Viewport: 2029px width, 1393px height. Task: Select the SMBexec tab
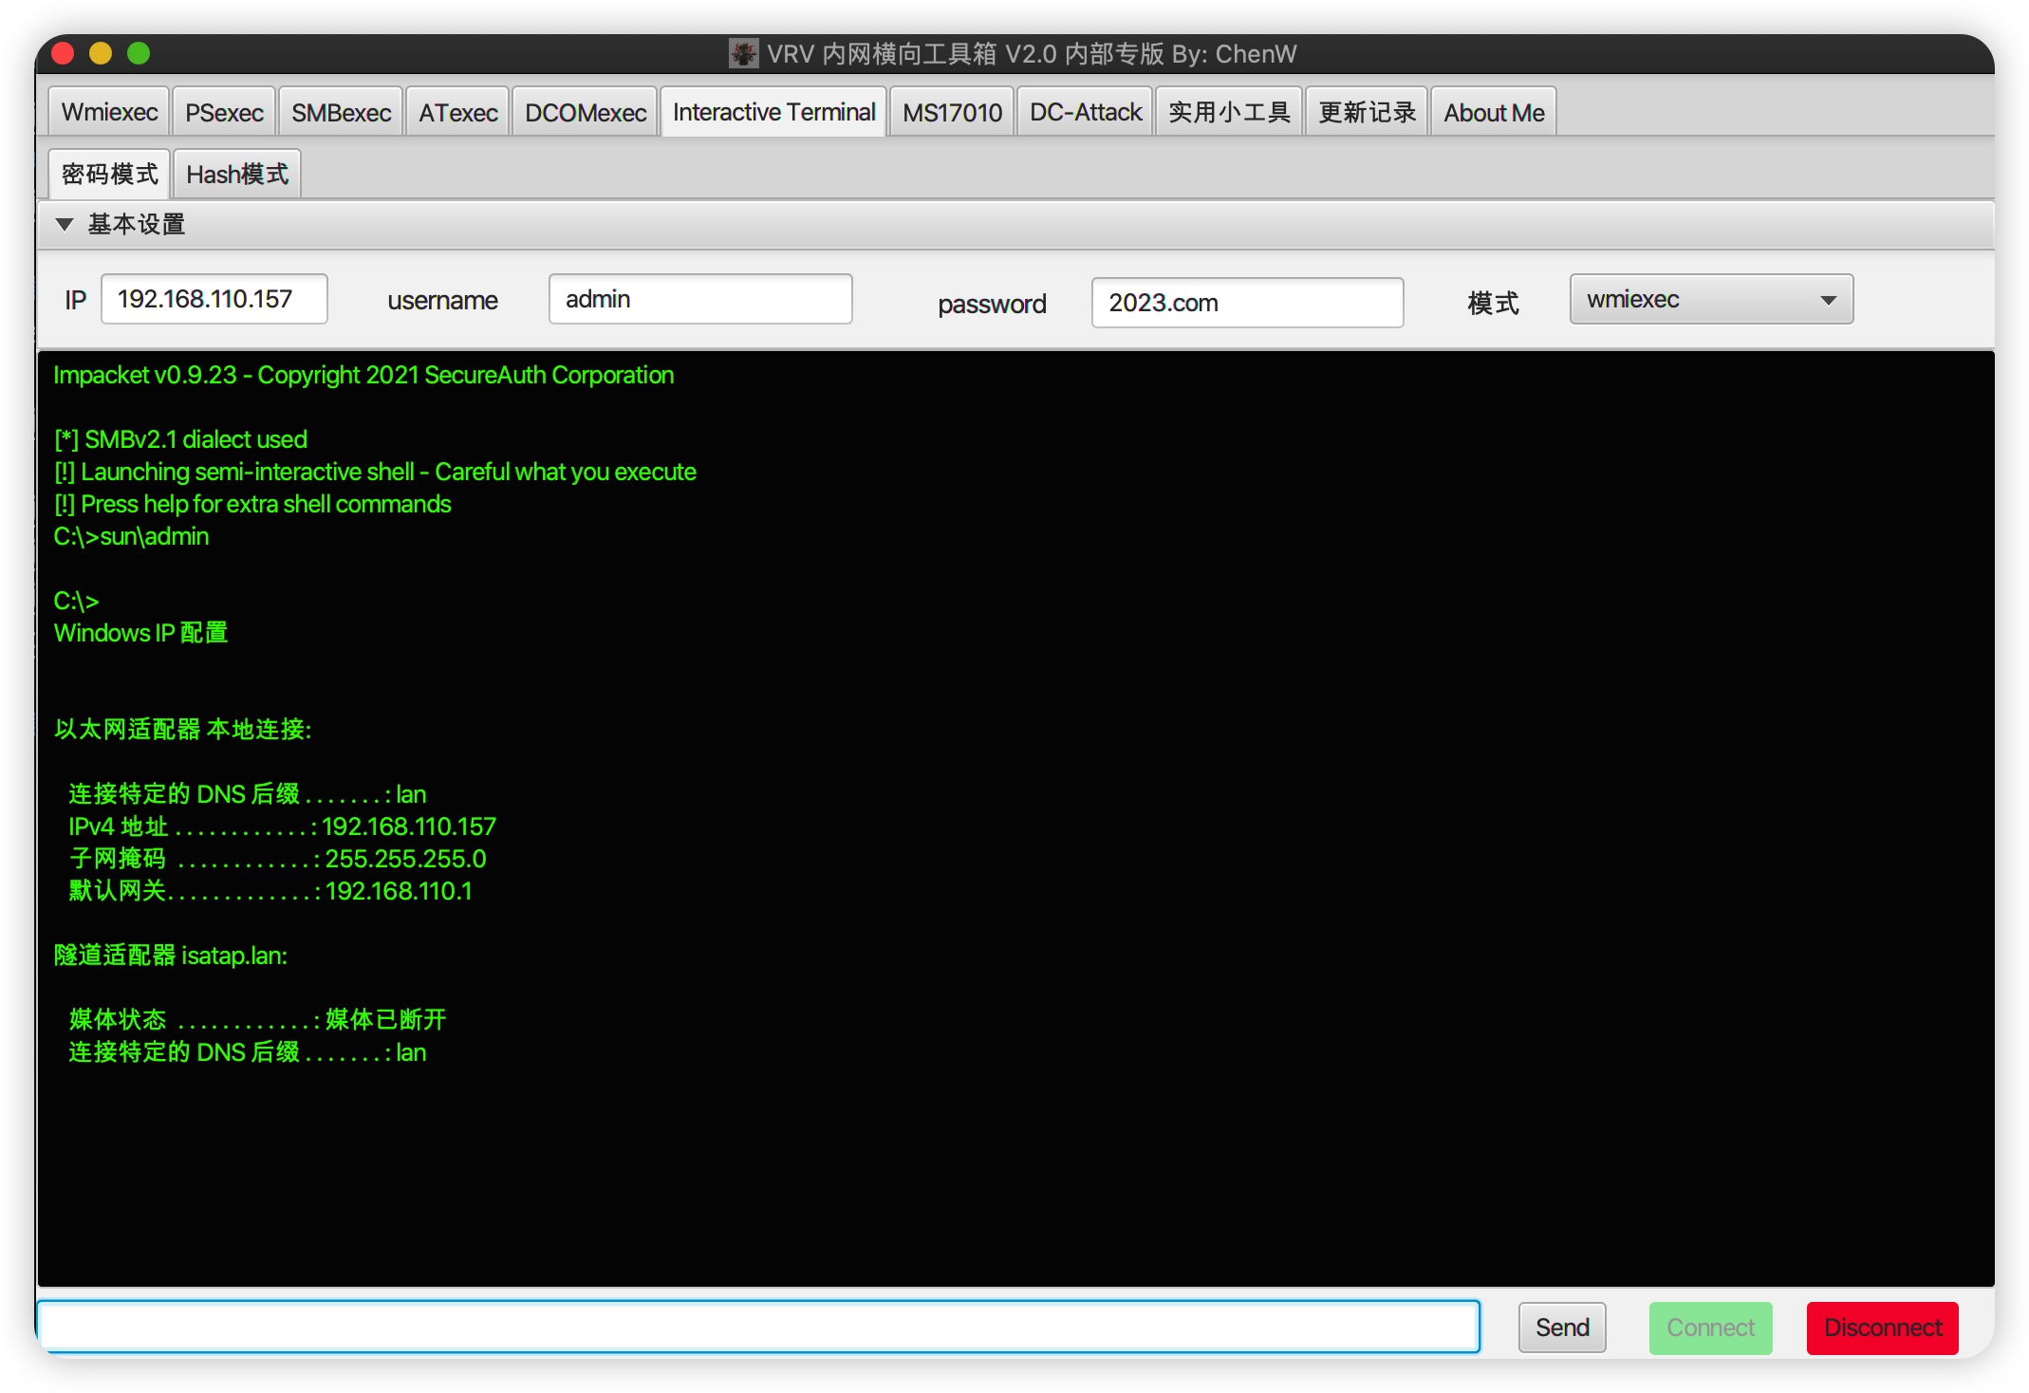[341, 113]
